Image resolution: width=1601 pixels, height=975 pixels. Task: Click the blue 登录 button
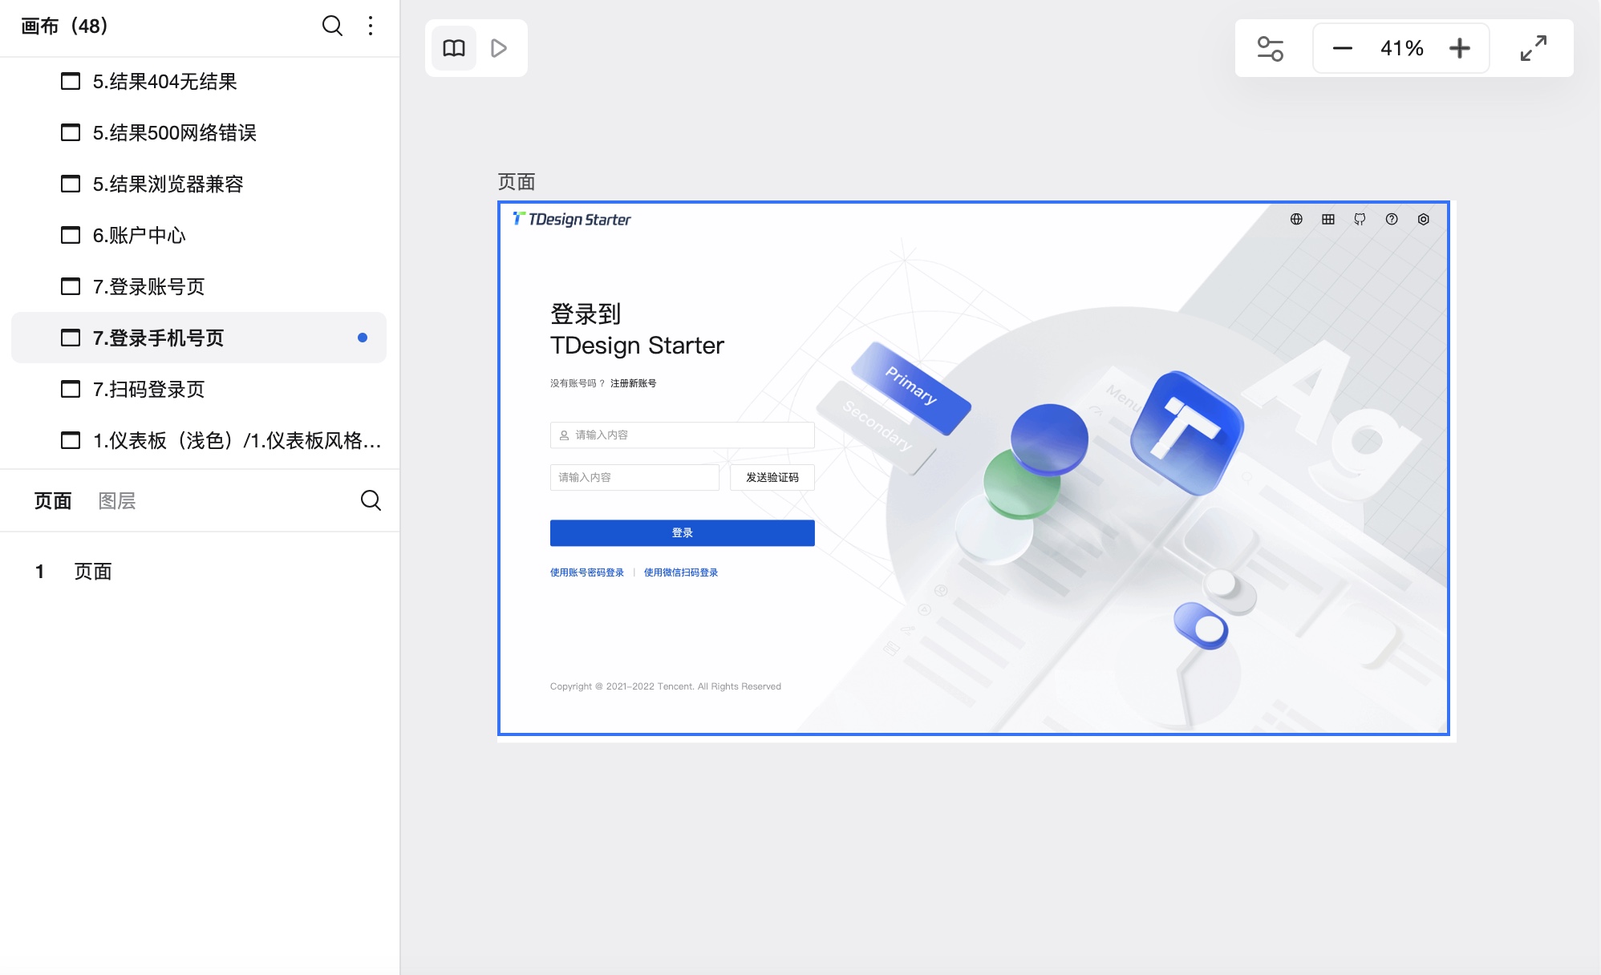[682, 533]
